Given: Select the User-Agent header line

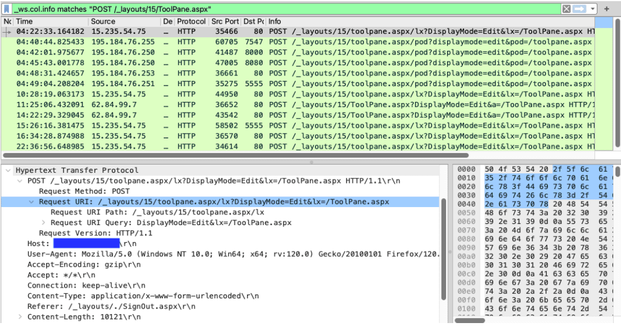Looking at the screenshot, I should tap(225, 254).
